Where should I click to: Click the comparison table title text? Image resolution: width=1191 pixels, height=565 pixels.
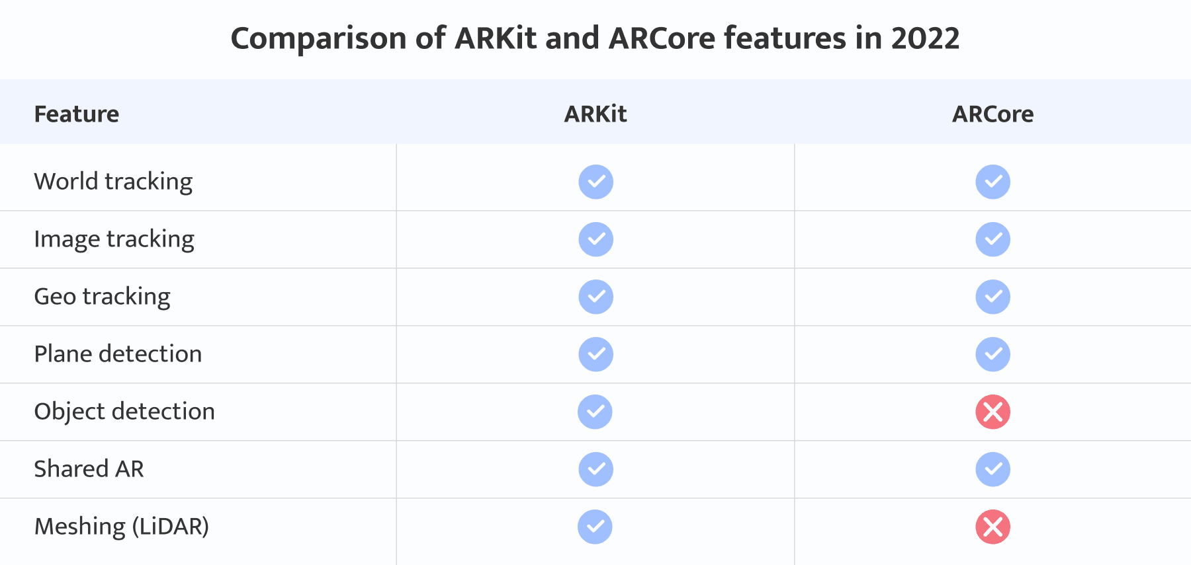point(595,38)
